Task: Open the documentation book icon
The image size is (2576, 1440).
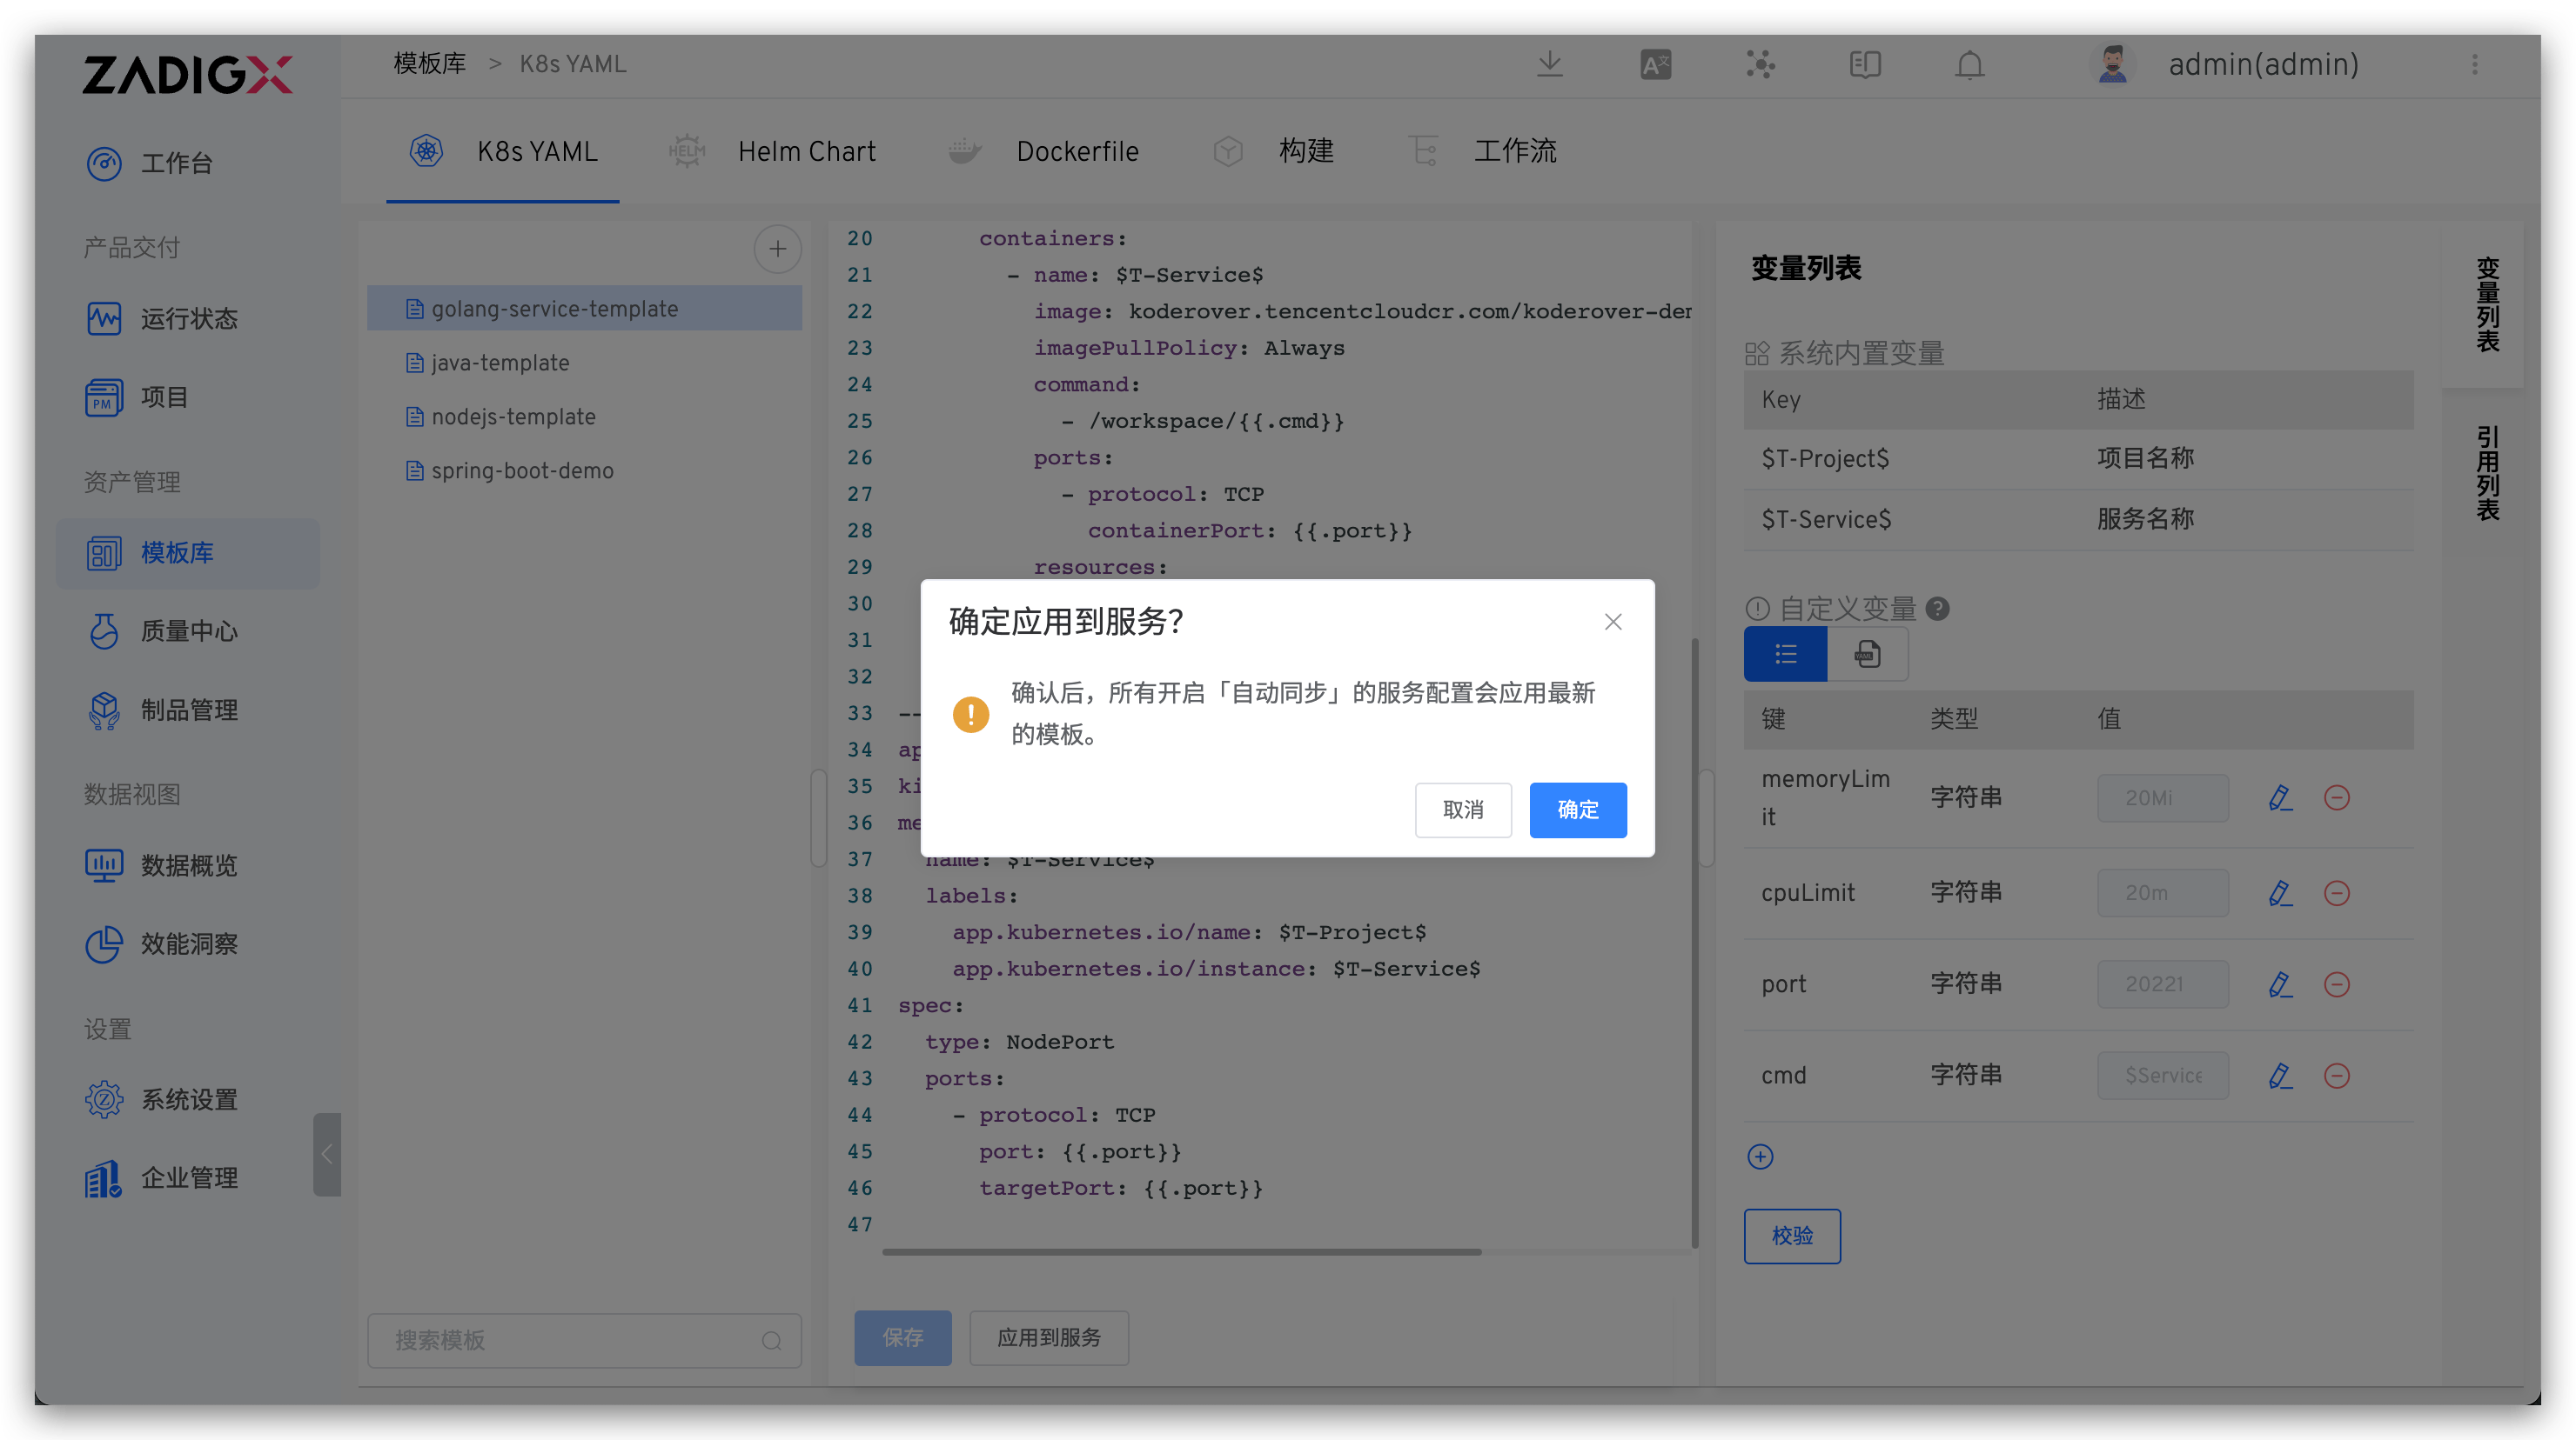Action: pos(1865,65)
